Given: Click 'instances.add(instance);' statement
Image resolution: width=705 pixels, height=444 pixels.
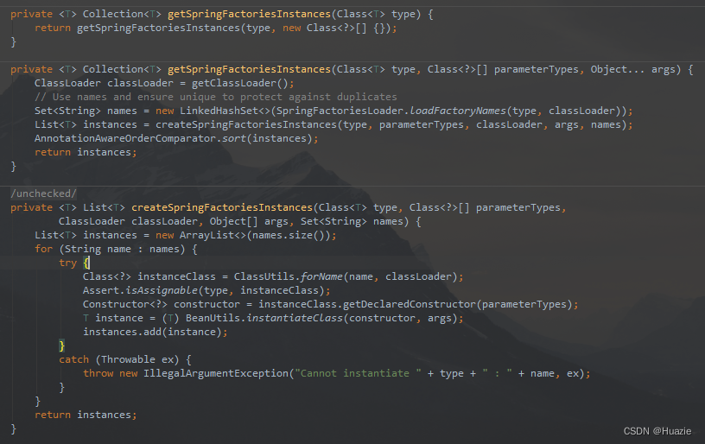Looking at the screenshot, I should click(156, 332).
